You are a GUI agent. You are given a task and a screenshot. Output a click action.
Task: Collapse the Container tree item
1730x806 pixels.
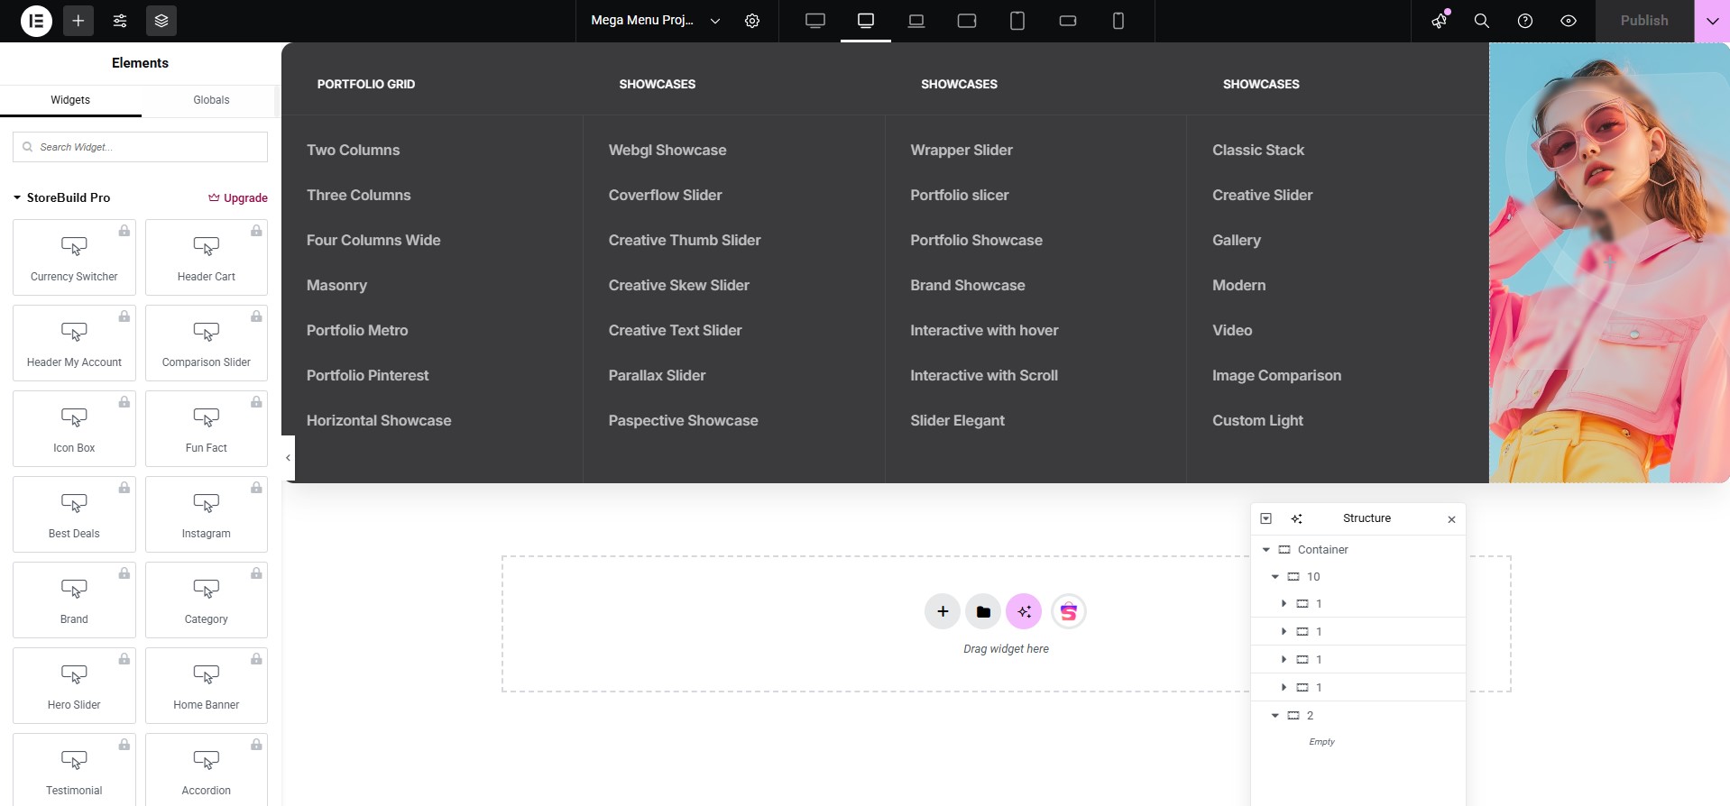click(x=1266, y=550)
